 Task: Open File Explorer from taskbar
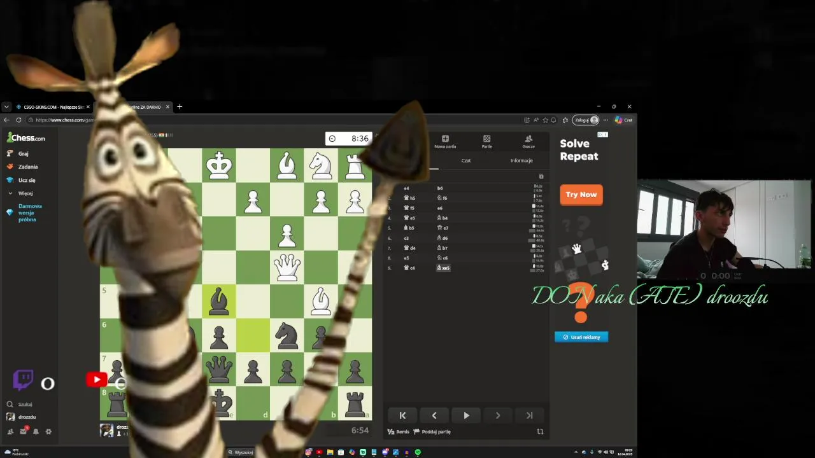[330, 452]
